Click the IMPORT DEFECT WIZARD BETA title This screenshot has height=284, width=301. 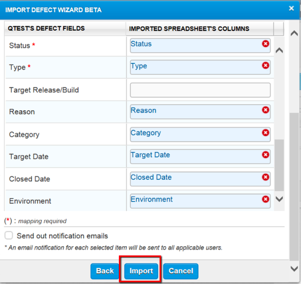[54, 10]
